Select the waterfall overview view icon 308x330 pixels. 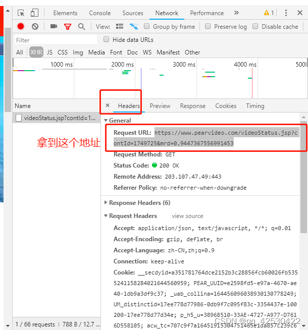[134, 27]
